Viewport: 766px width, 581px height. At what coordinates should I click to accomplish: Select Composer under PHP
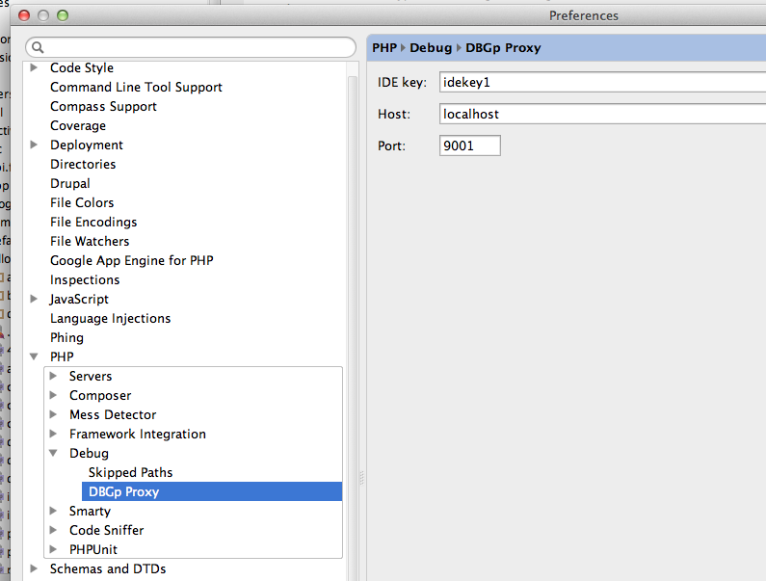(x=100, y=395)
